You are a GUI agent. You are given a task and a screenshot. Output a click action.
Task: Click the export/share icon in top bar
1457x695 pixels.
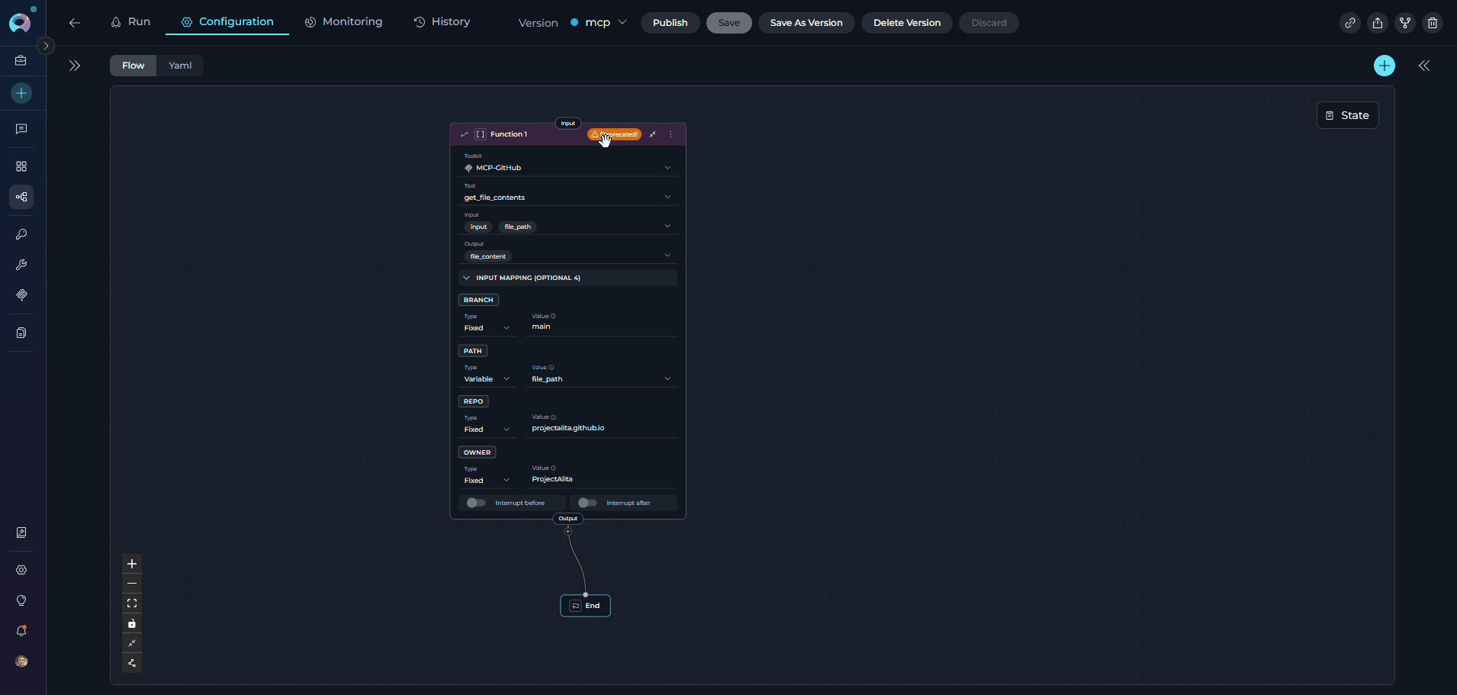(1377, 23)
